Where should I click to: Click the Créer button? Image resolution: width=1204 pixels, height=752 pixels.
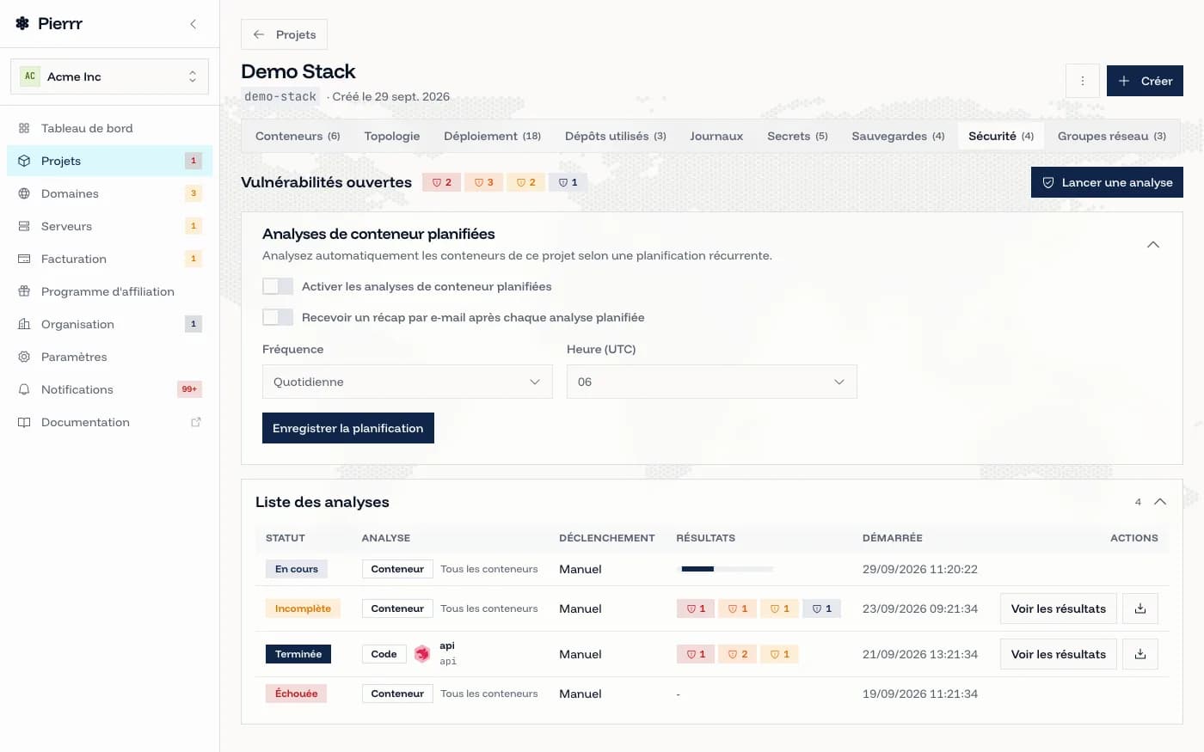click(1145, 81)
